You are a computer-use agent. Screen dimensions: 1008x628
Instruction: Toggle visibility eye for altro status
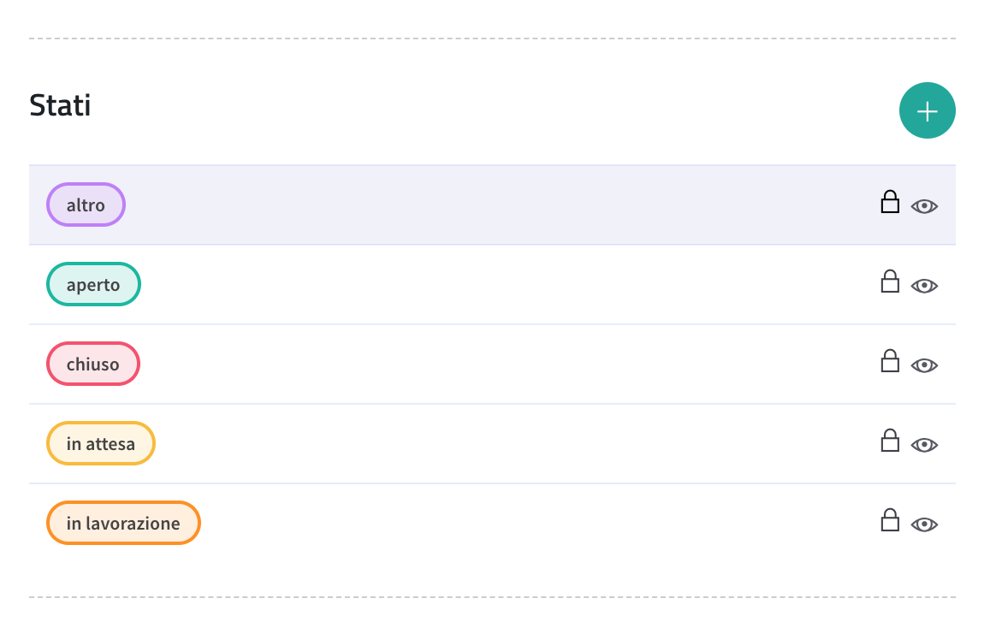(924, 206)
